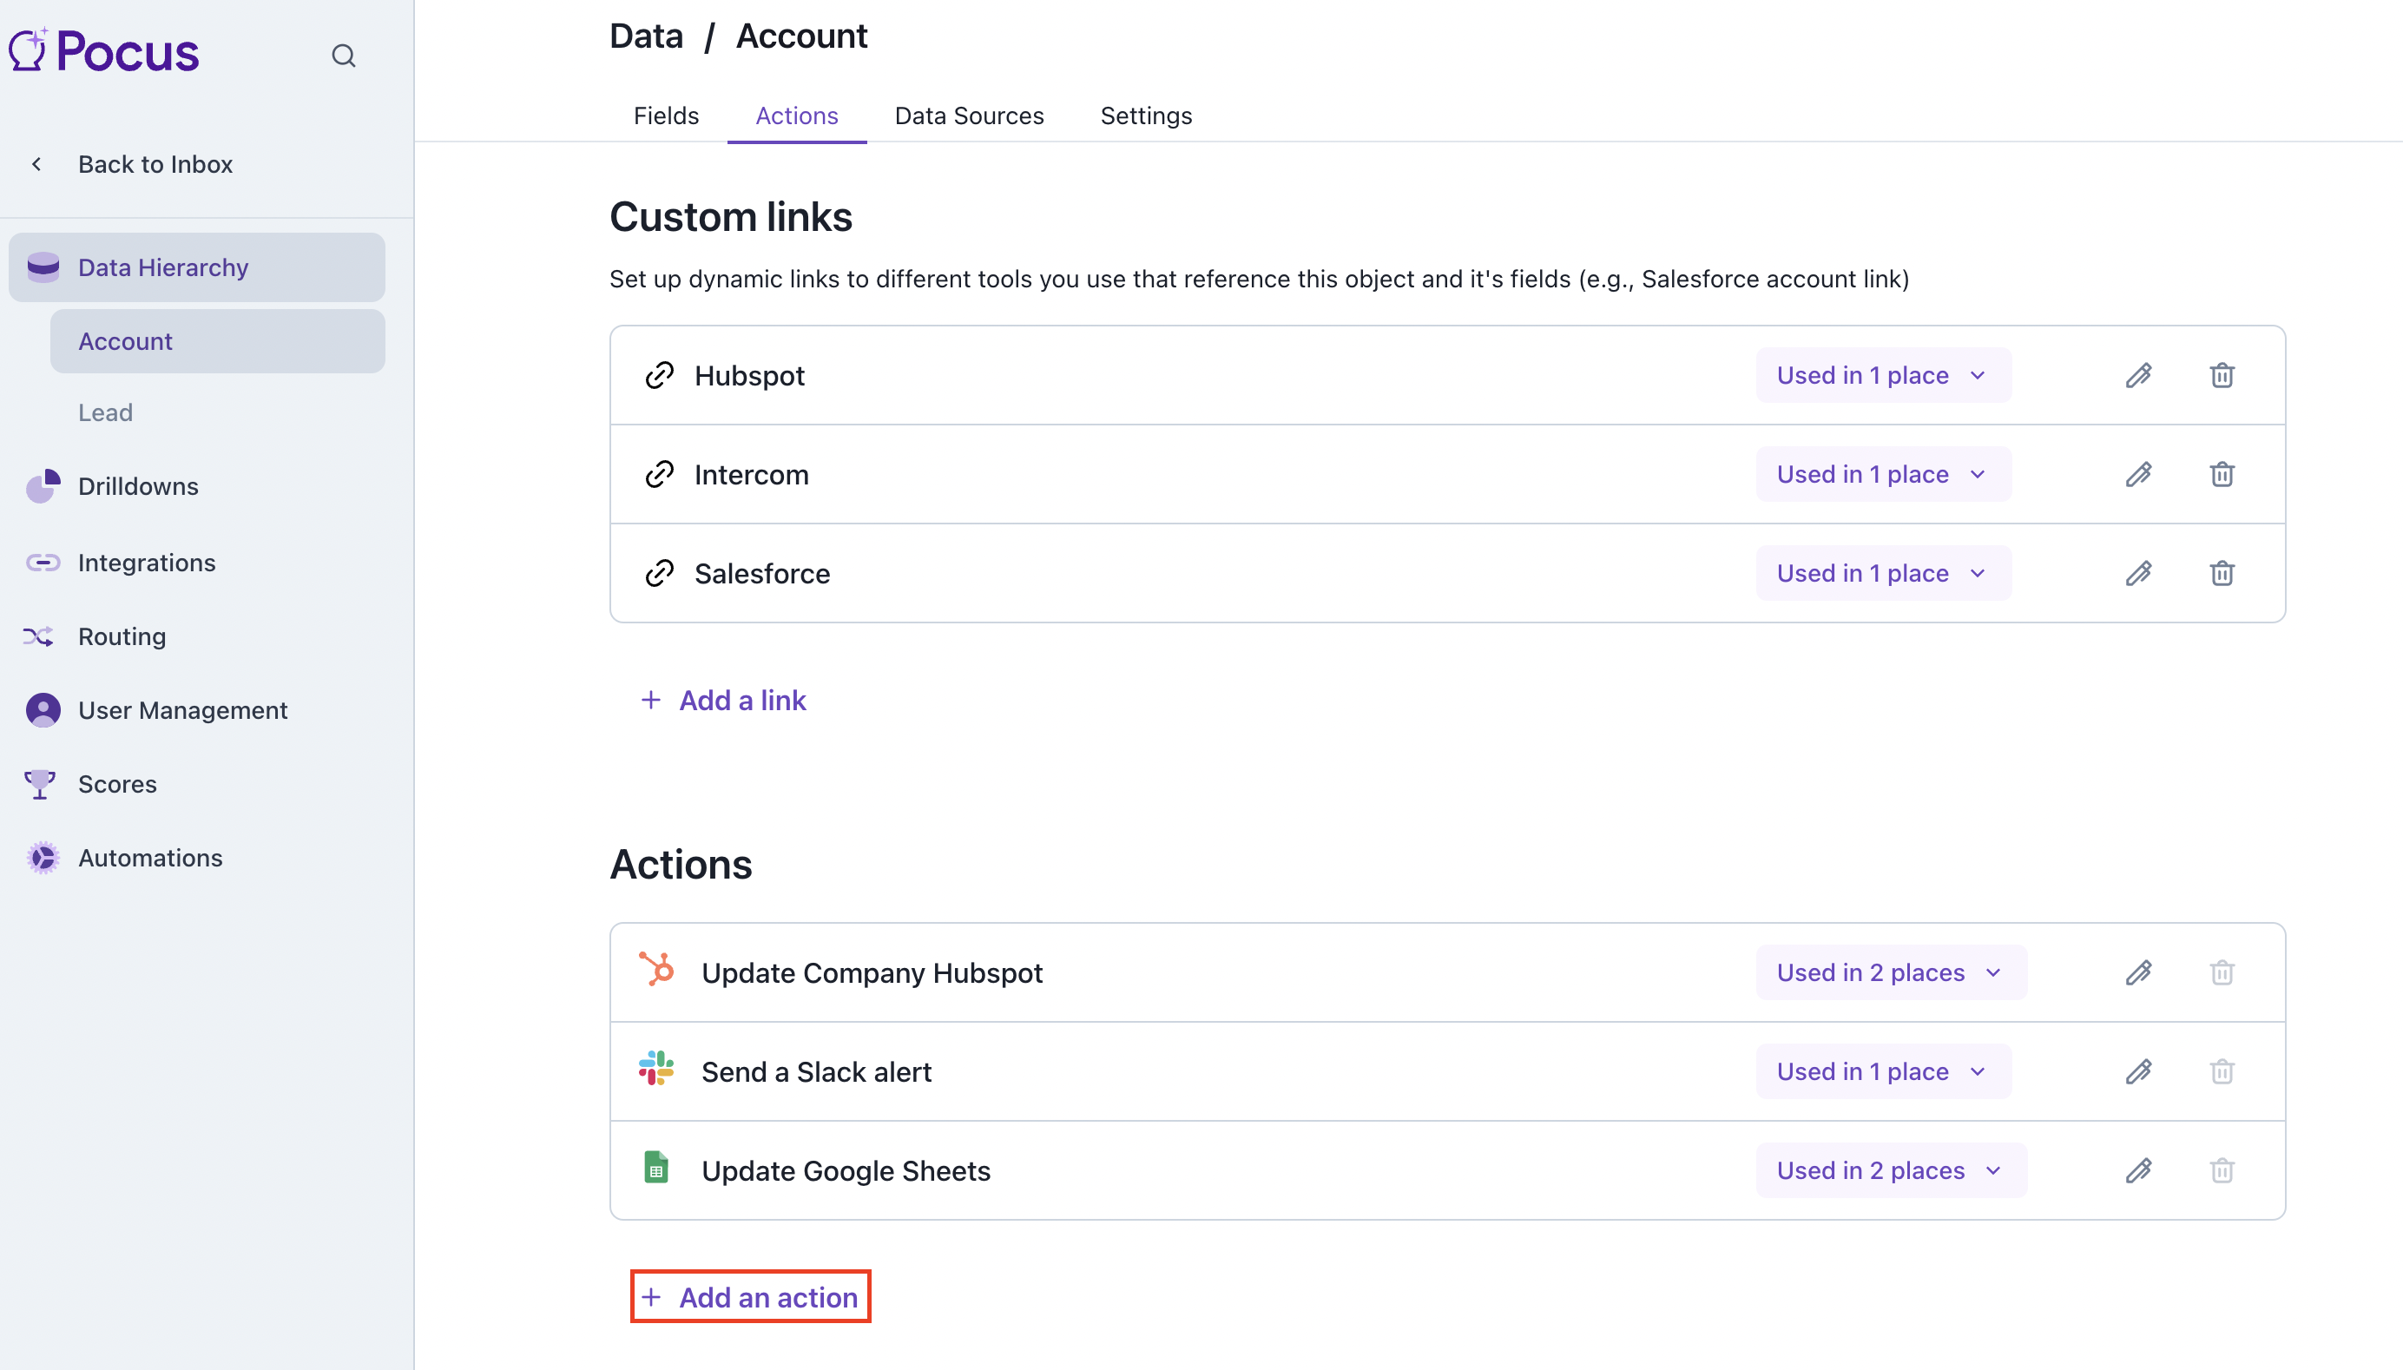Expand Intercom 'Used in 1 place' dropdown

[1882, 474]
